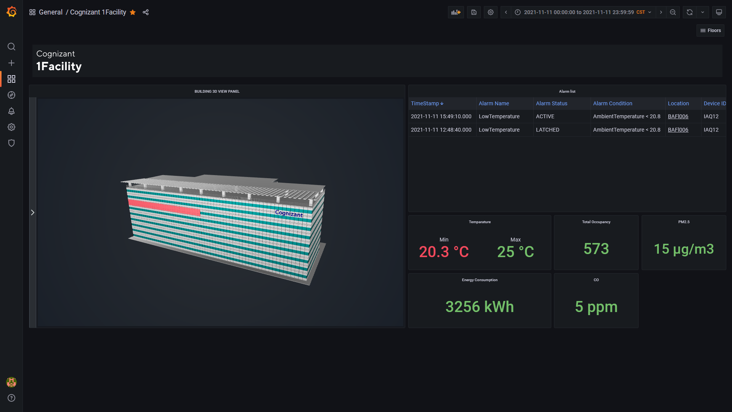Sort alarms by TimeStamp column

click(424, 103)
